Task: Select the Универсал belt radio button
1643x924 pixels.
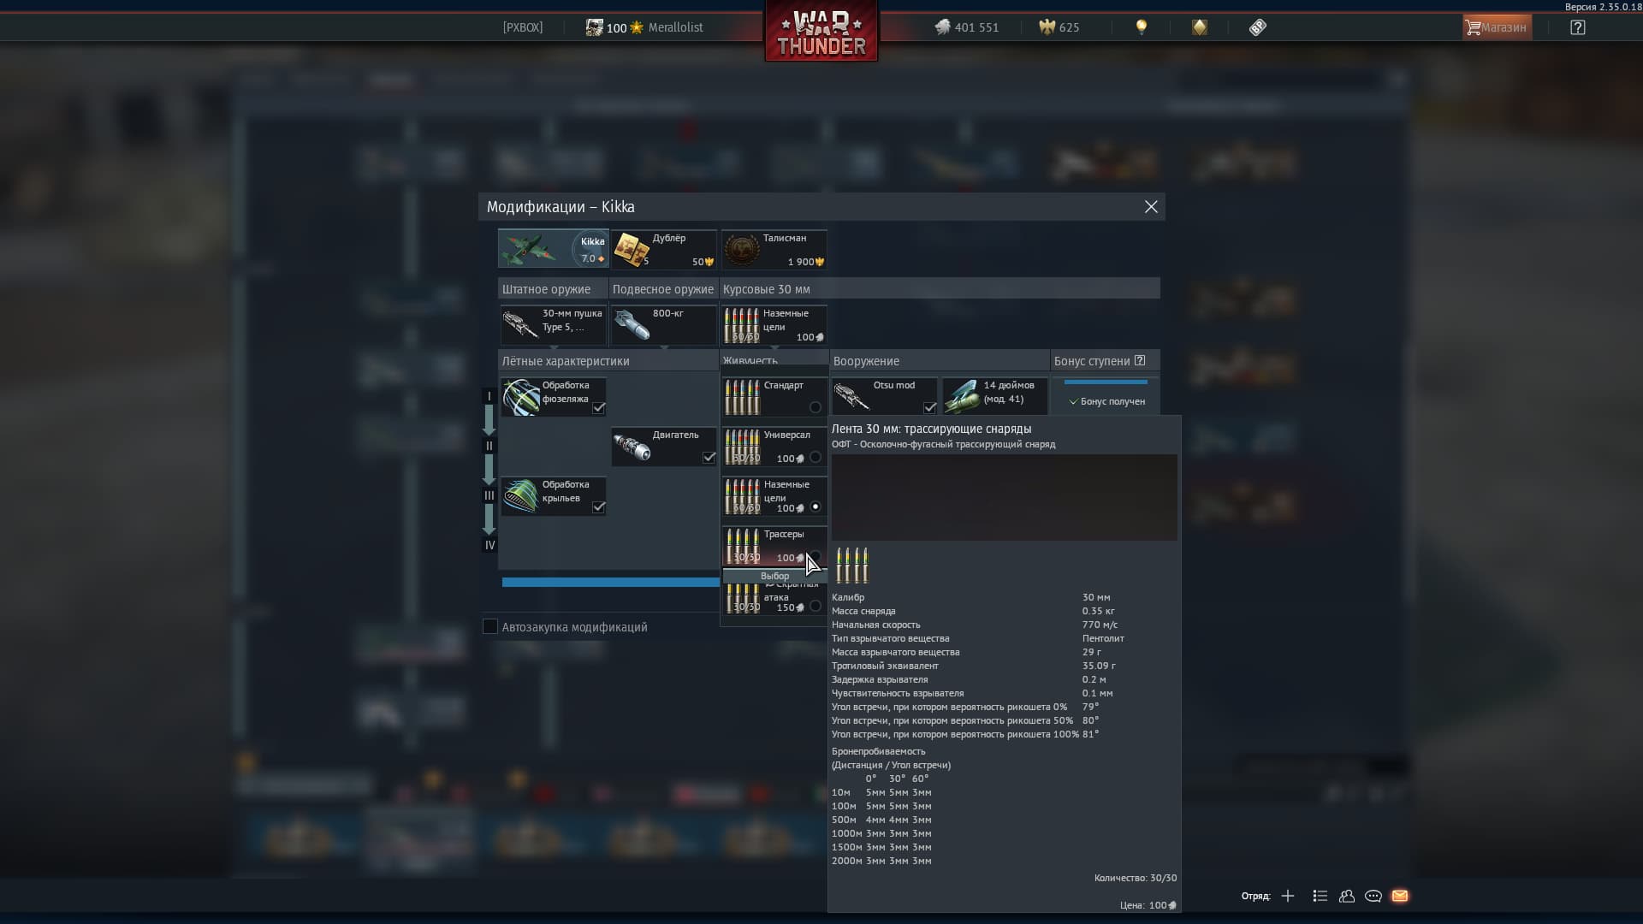Action: (x=815, y=457)
